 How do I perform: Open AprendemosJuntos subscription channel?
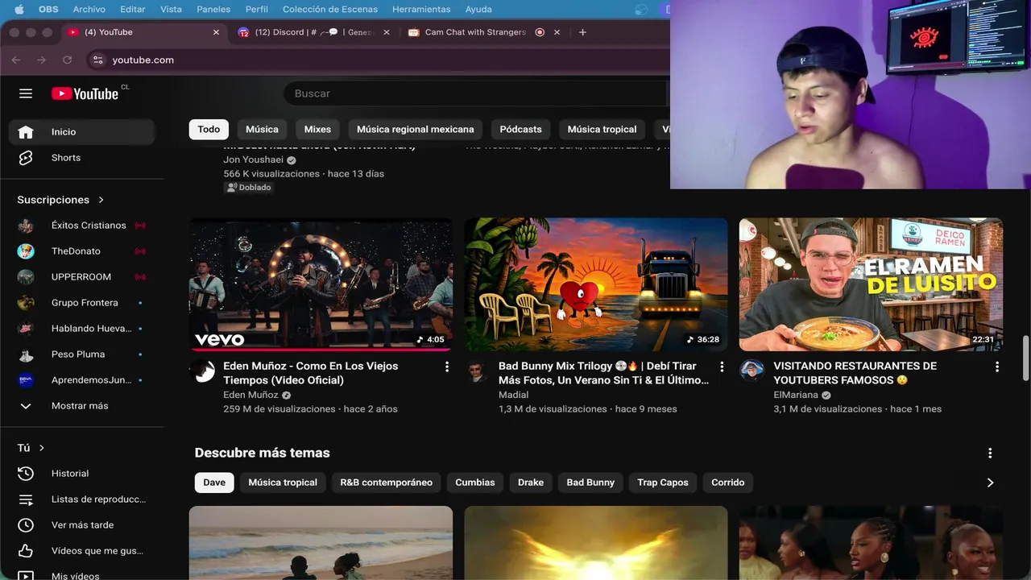[81, 380]
